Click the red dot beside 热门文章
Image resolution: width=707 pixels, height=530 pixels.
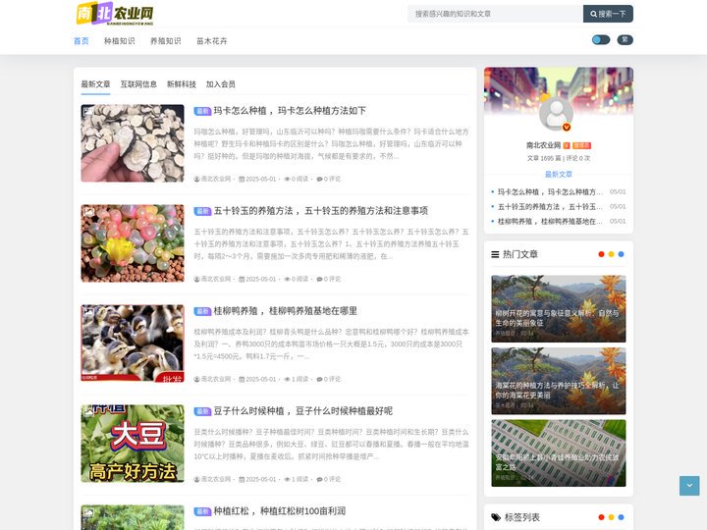(601, 254)
